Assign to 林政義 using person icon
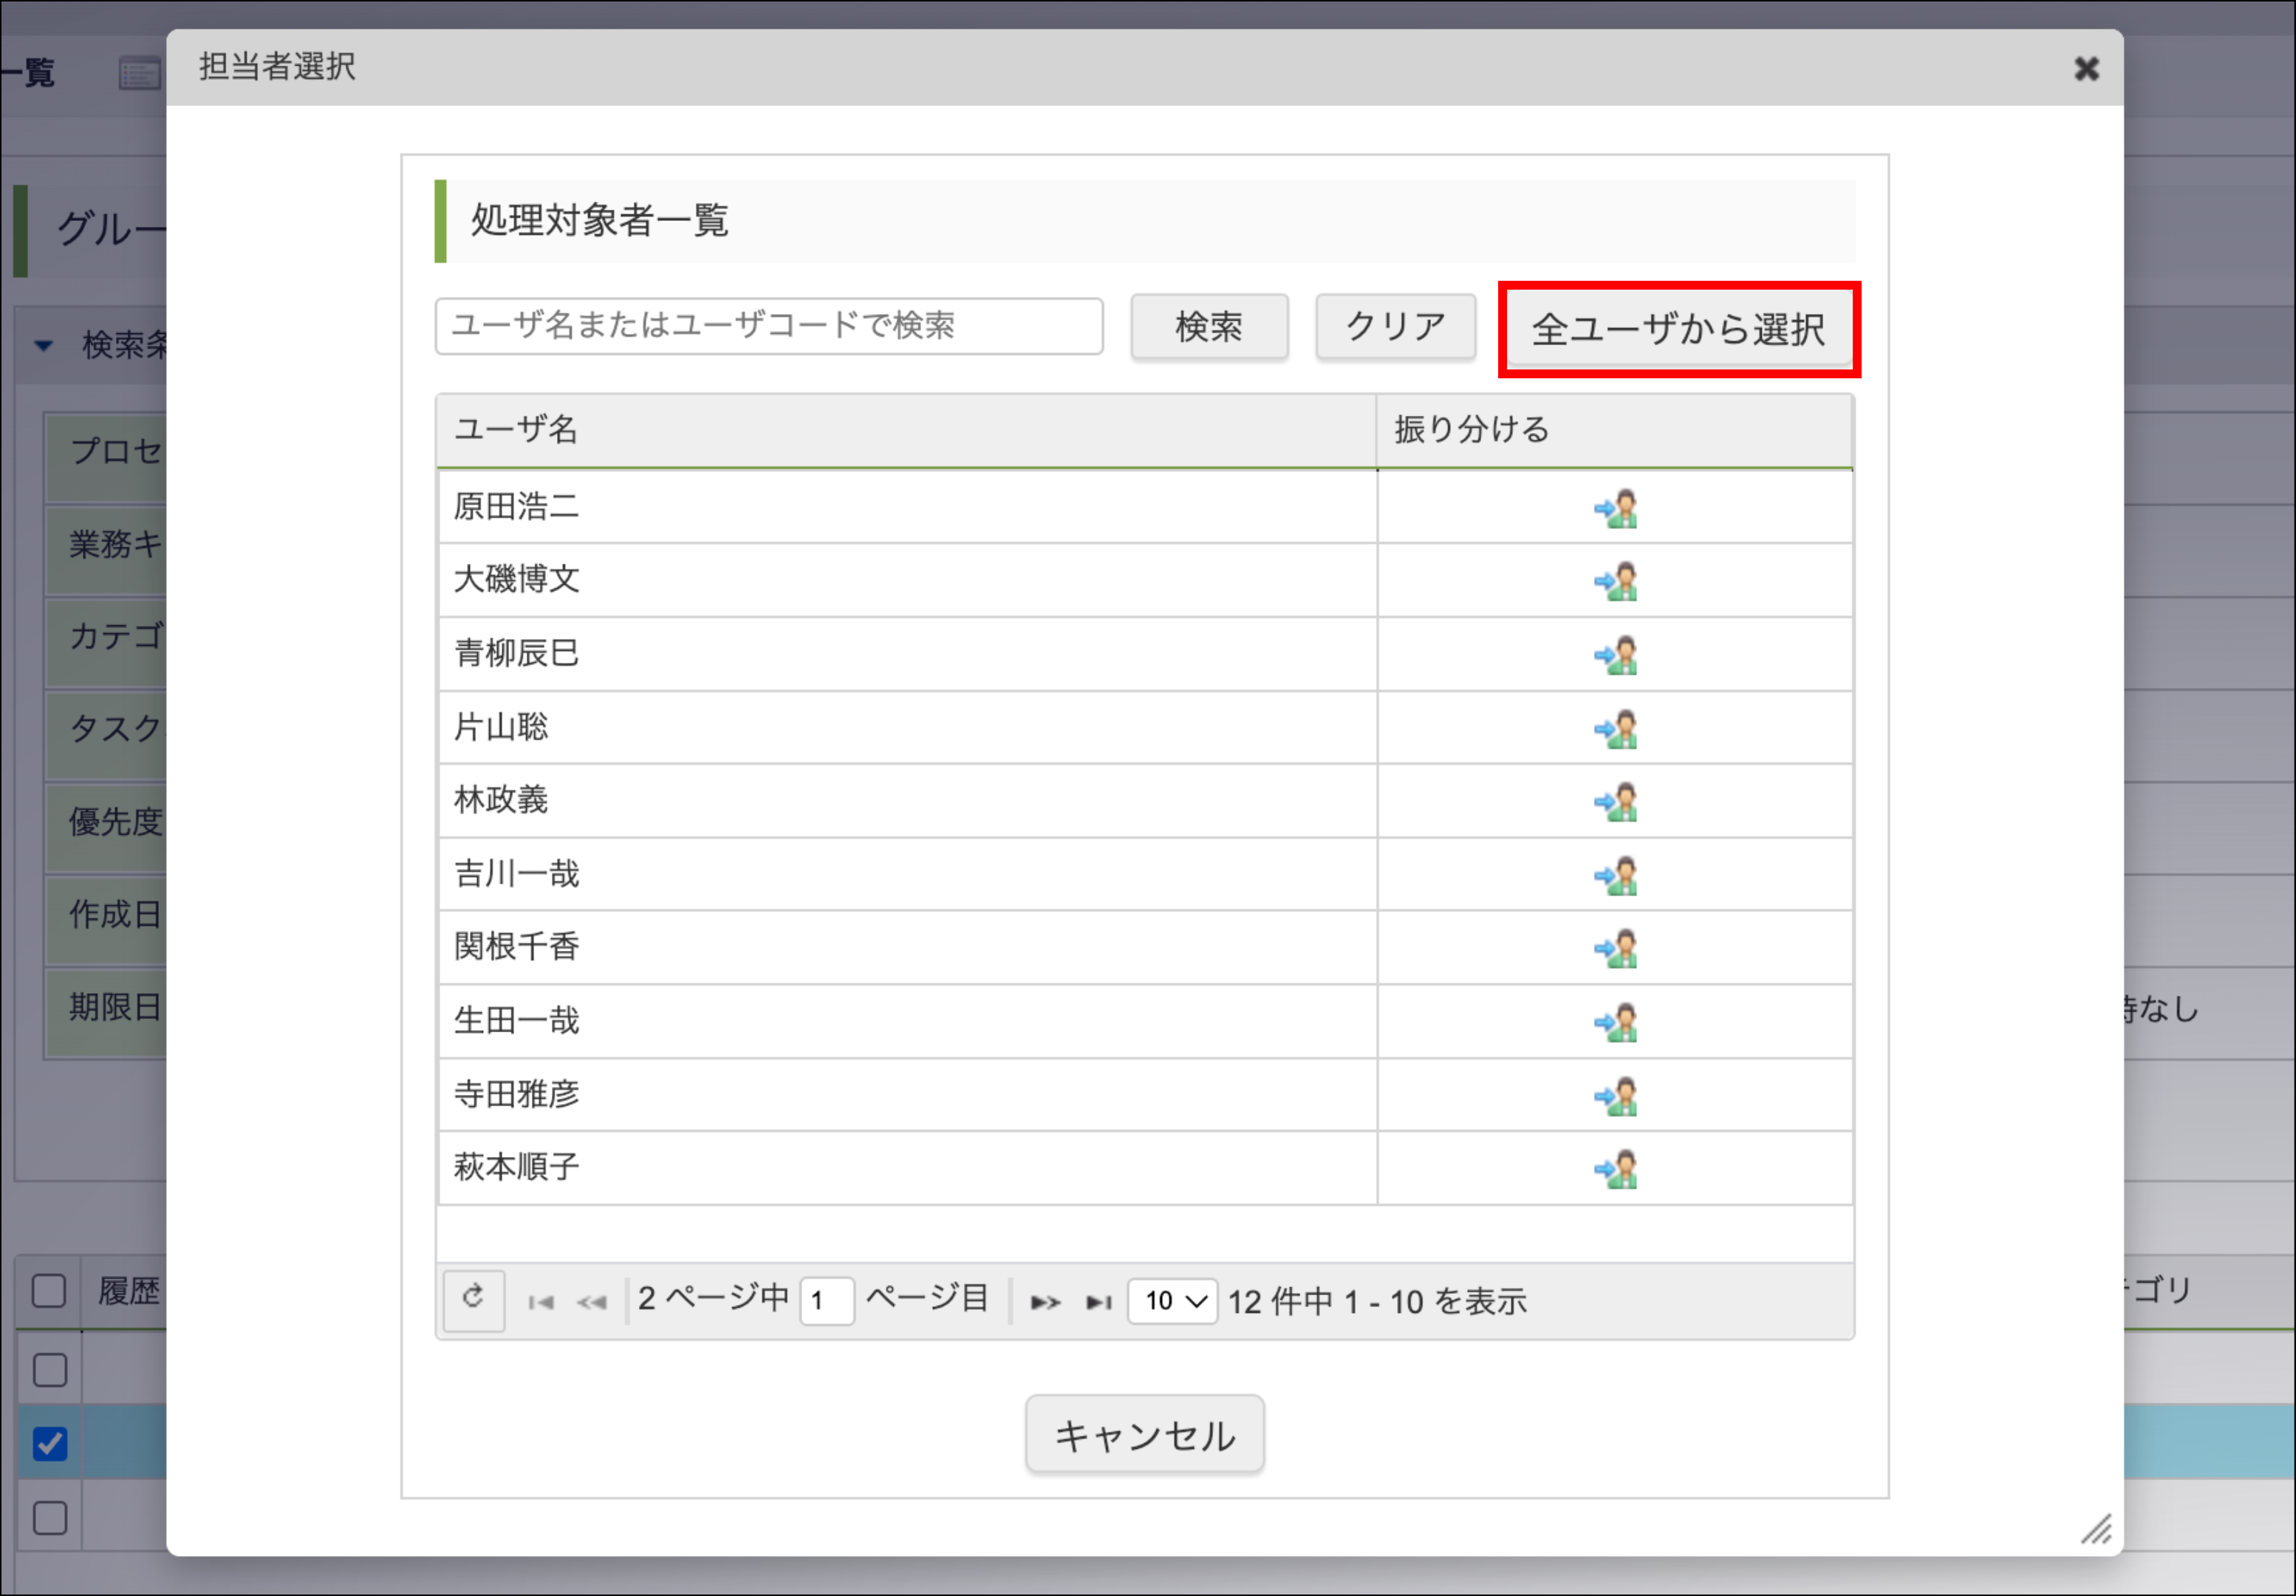 (x=1616, y=802)
